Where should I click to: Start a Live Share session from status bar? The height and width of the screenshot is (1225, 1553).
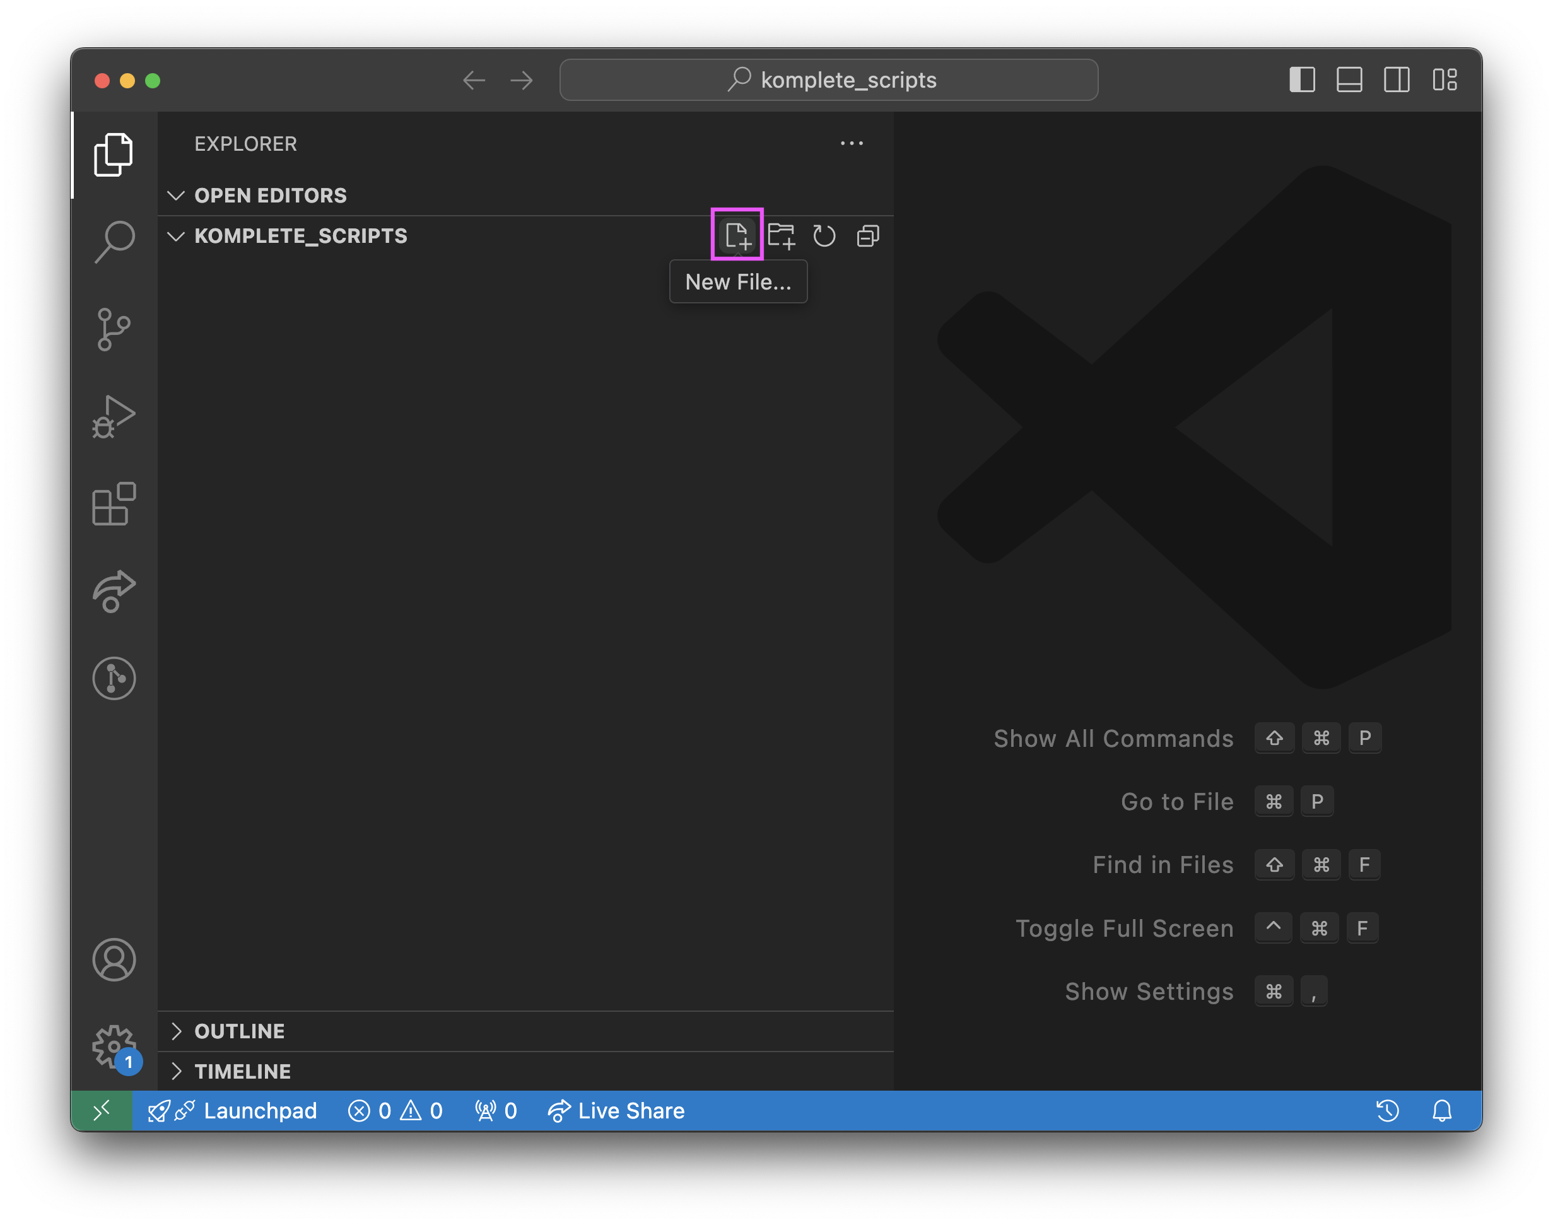[616, 1111]
